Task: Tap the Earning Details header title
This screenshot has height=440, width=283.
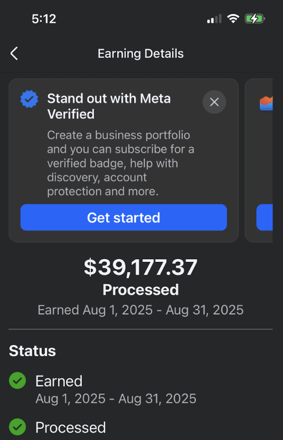Action: [141, 53]
